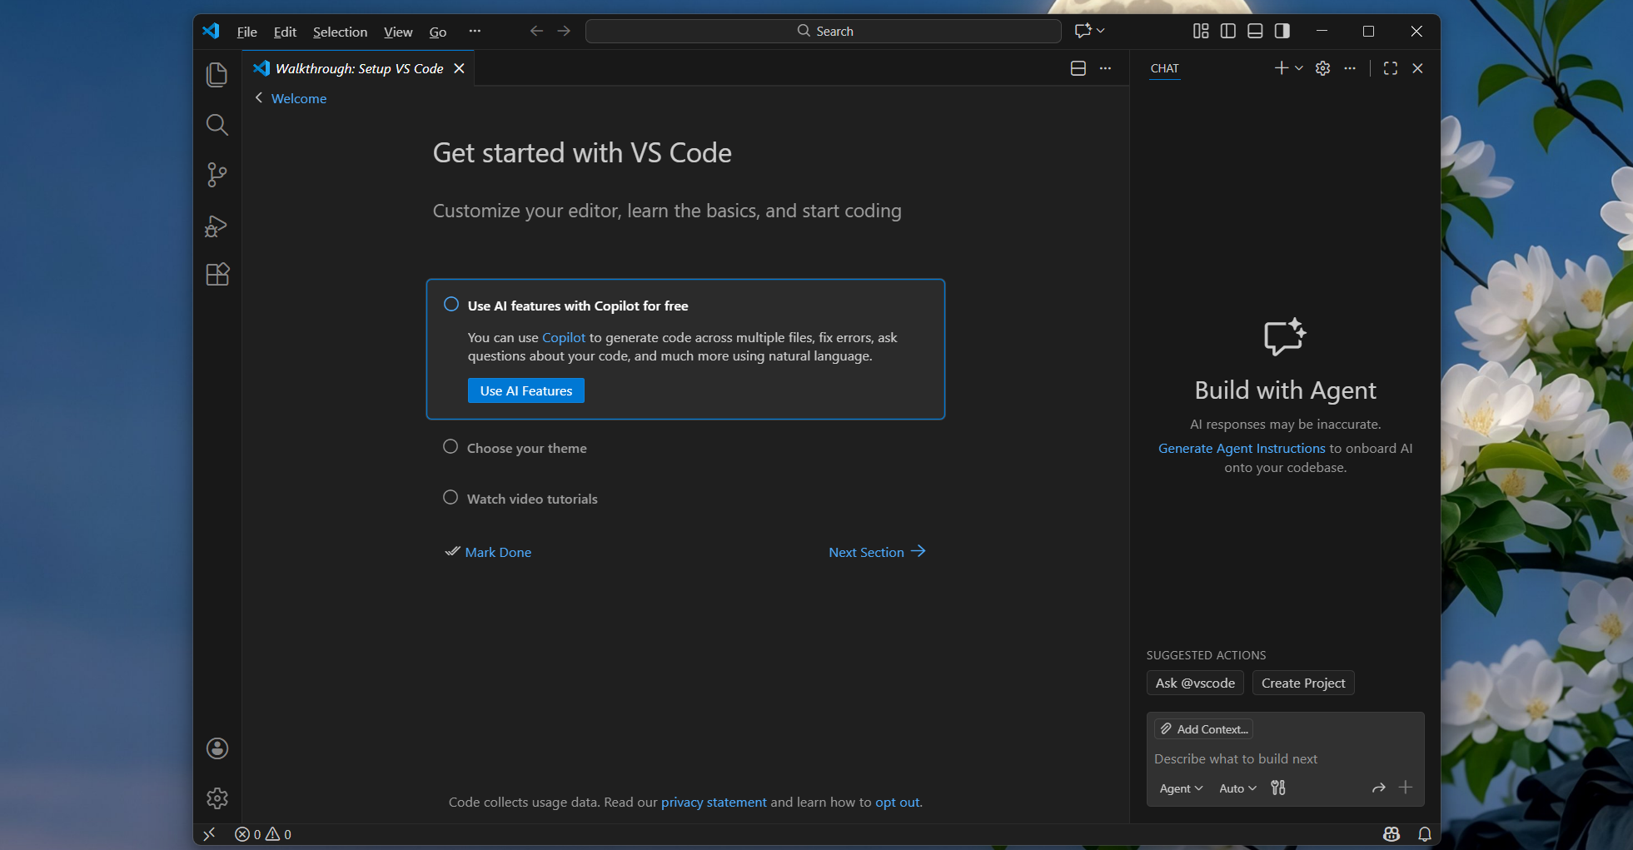Close the Walkthrough: Setup VS Code tab
This screenshot has width=1633, height=850.
(459, 68)
